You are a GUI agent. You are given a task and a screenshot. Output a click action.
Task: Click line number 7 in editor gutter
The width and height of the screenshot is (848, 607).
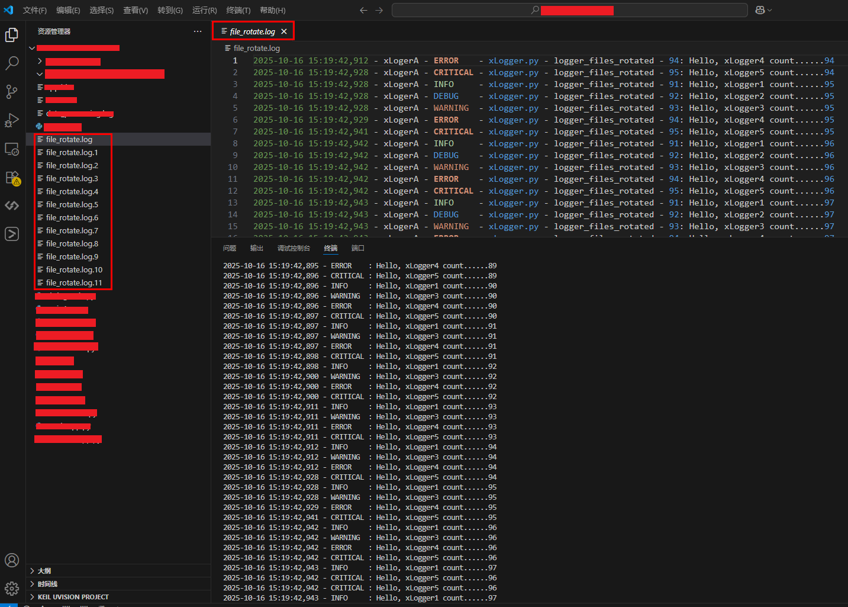point(235,131)
